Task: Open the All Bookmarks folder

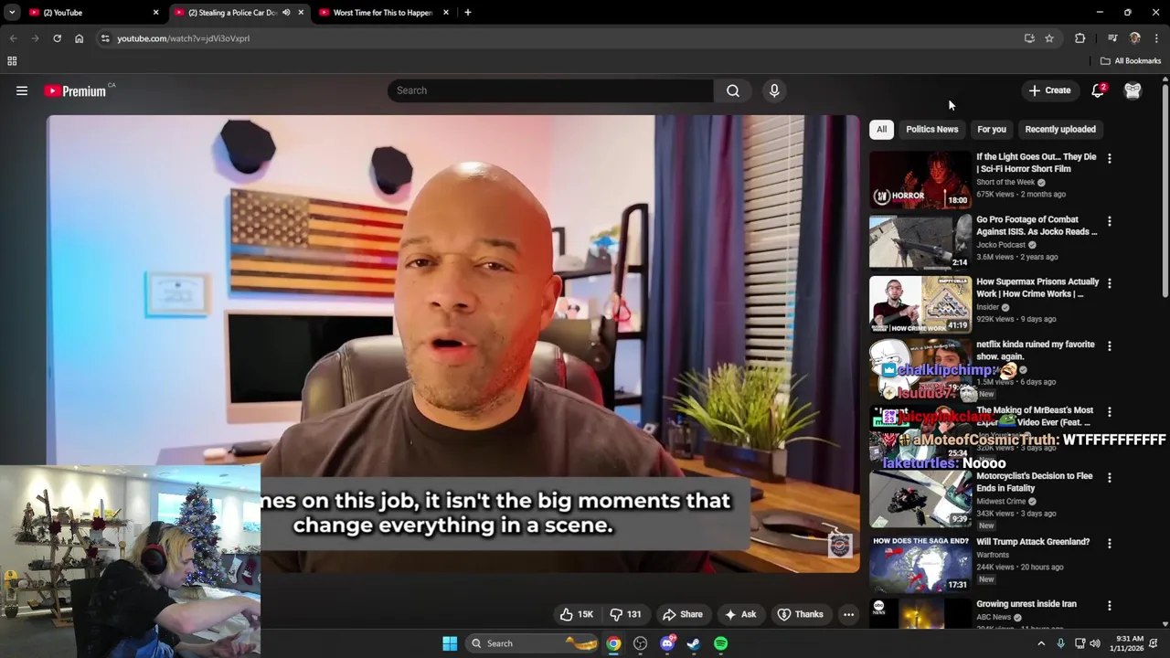Action: click(x=1131, y=61)
